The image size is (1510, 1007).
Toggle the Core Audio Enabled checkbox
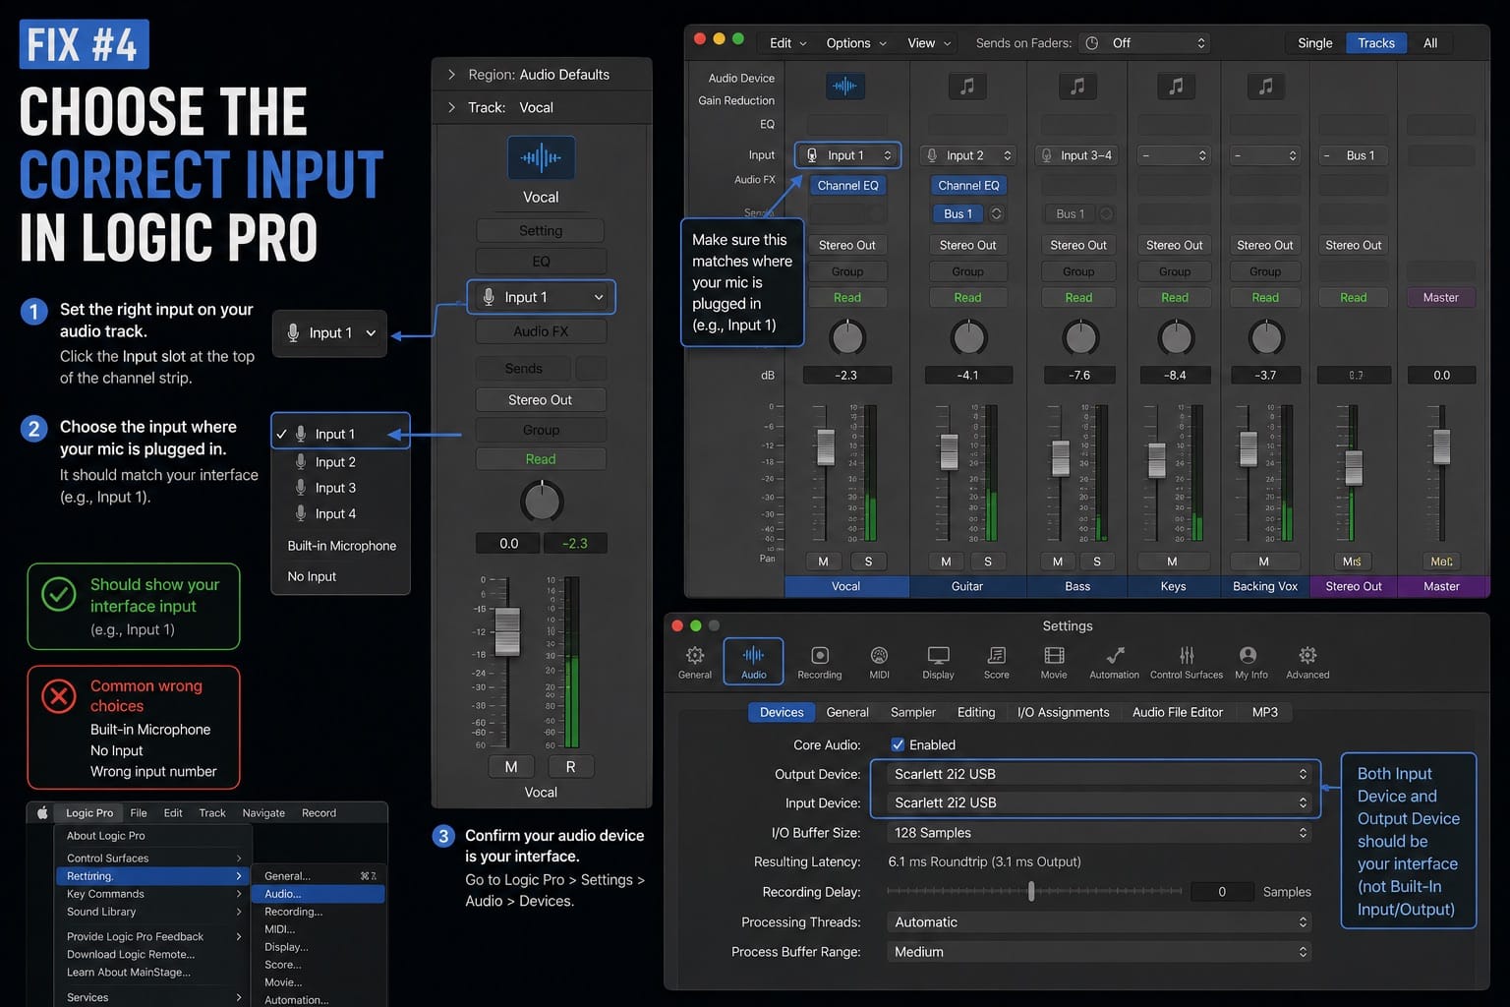[898, 744]
